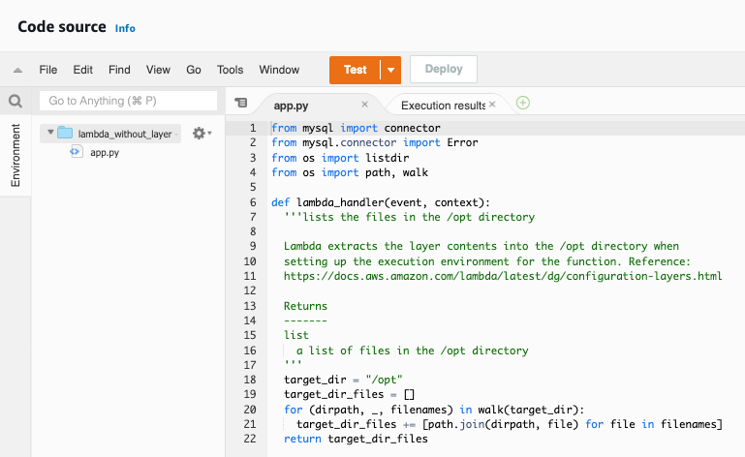Click the lambda_without_layer folder icon

point(65,133)
